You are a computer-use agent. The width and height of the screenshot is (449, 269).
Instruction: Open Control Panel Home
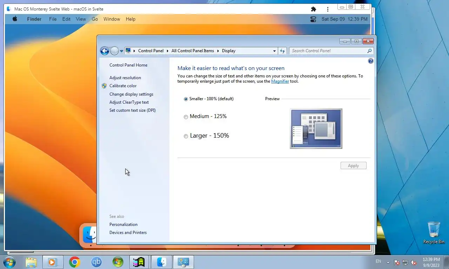[128, 65]
